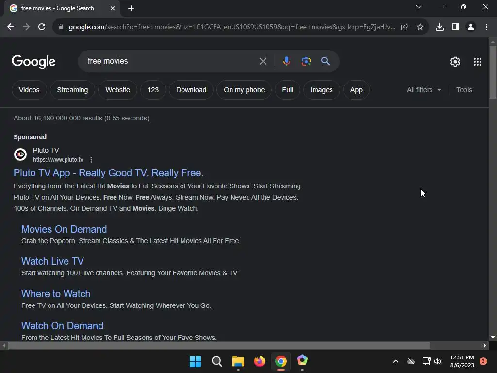Image resolution: width=497 pixels, height=373 pixels.
Task: Select the Images filter chip
Action: tap(321, 90)
